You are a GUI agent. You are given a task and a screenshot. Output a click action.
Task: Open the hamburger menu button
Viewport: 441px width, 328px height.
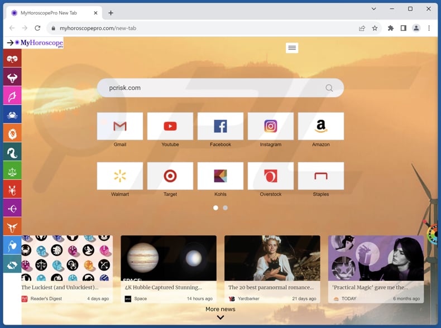tap(292, 47)
